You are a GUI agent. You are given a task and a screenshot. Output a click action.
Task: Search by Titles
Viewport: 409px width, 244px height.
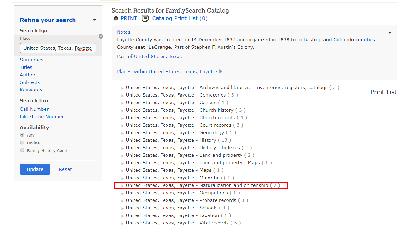[x=26, y=67]
